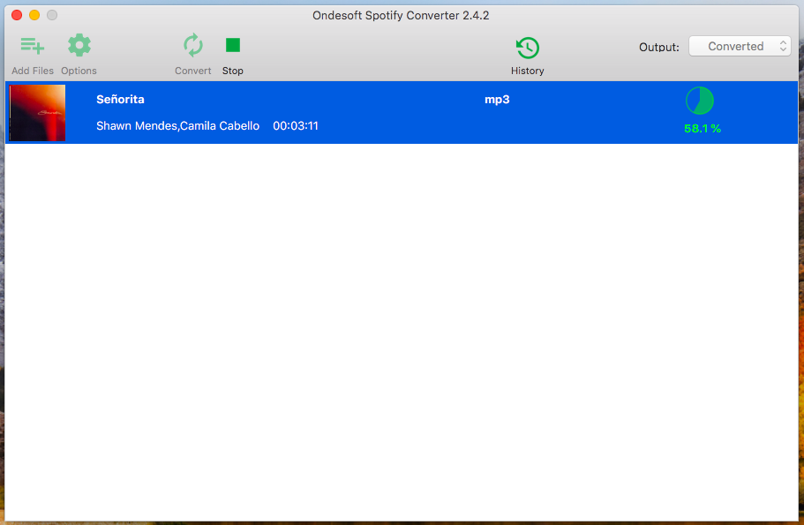Click the 00:03:11 duration value
Image resolution: width=804 pixels, height=525 pixels.
pyautogui.click(x=296, y=125)
